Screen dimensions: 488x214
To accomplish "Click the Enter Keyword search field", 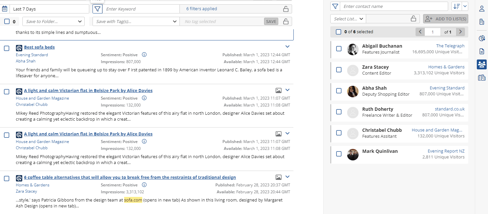I will pyautogui.click(x=142, y=9).
